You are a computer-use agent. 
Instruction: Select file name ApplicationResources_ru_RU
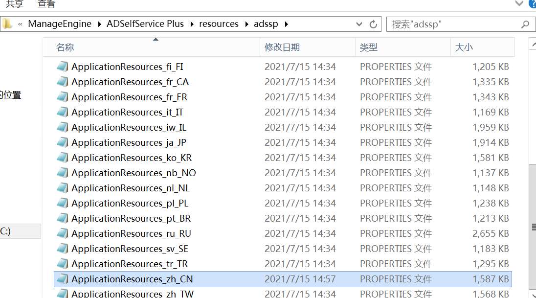(131, 233)
